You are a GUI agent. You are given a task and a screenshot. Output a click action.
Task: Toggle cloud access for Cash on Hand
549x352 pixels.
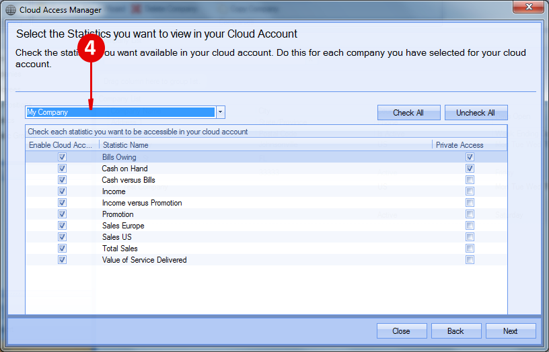point(63,169)
